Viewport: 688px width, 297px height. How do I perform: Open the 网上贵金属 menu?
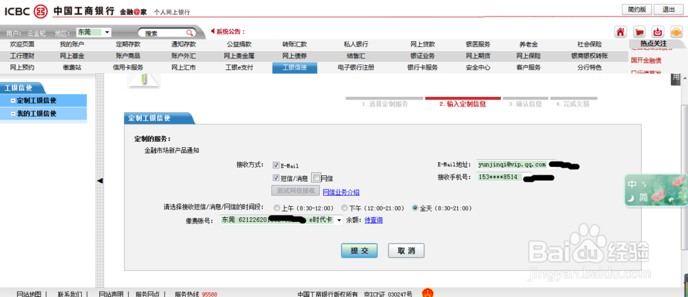pyautogui.click(x=239, y=56)
